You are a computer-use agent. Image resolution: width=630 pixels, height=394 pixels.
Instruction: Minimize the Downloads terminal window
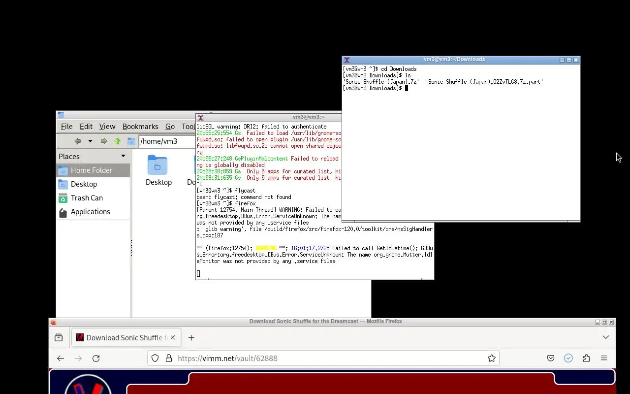pyautogui.click(x=562, y=60)
